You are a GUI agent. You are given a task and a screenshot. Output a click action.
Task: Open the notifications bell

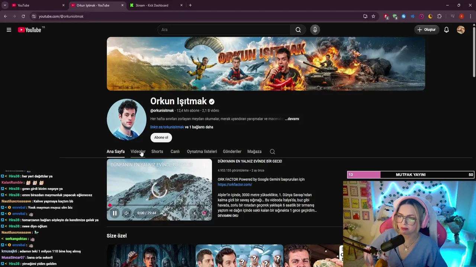(x=446, y=30)
